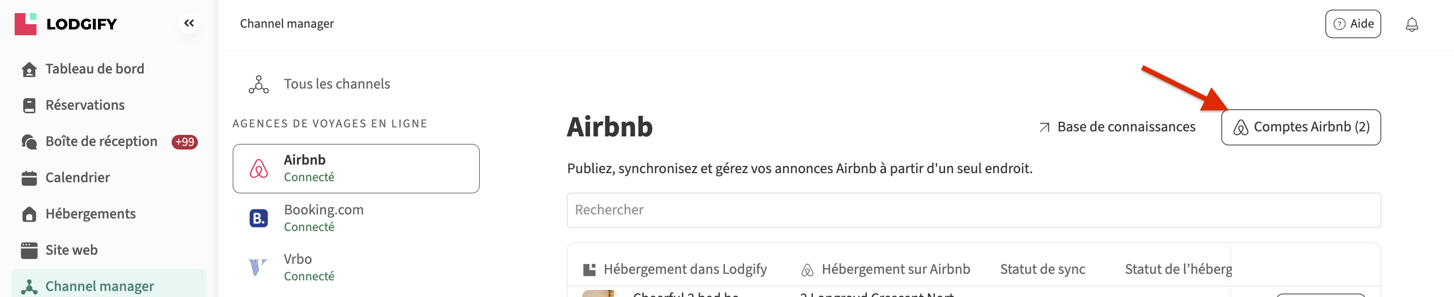Select the Airbnb channel card
This screenshot has height=297, width=1454.
(x=355, y=168)
